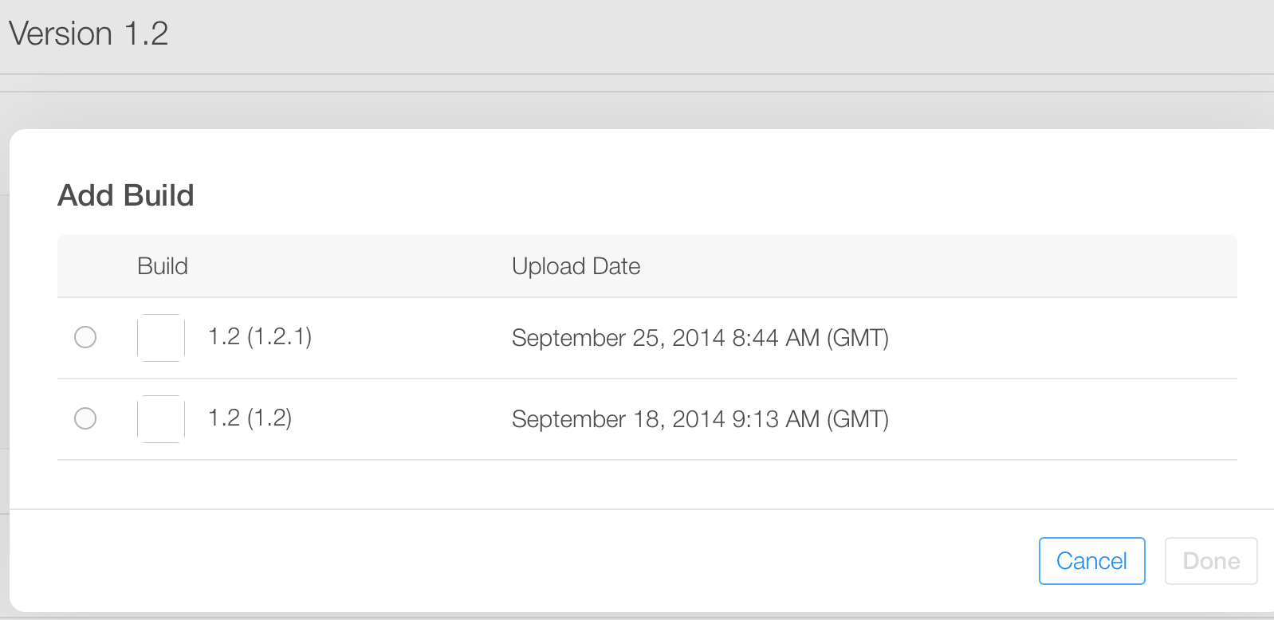
Task: Click the Done button
Action: [x=1211, y=561]
